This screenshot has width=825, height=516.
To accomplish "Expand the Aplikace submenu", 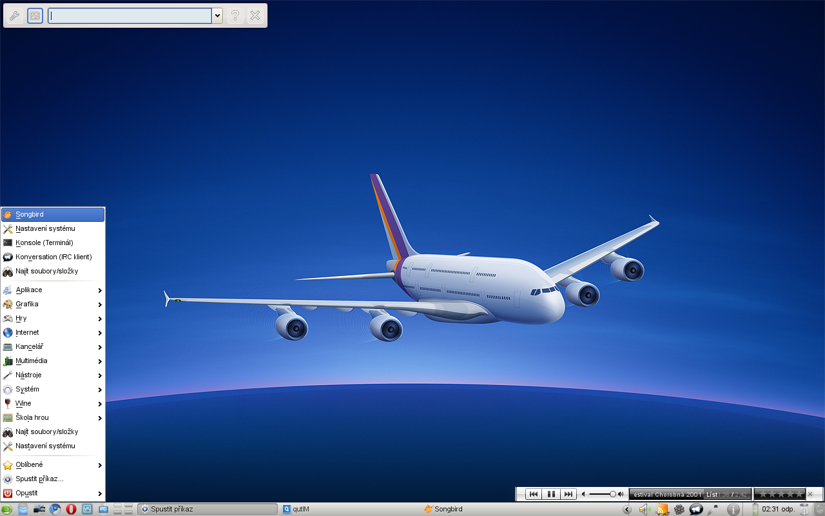I will click(x=53, y=290).
